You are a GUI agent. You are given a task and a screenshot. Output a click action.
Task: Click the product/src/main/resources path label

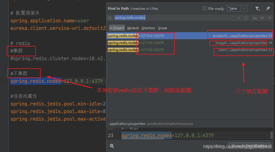(170, 124)
